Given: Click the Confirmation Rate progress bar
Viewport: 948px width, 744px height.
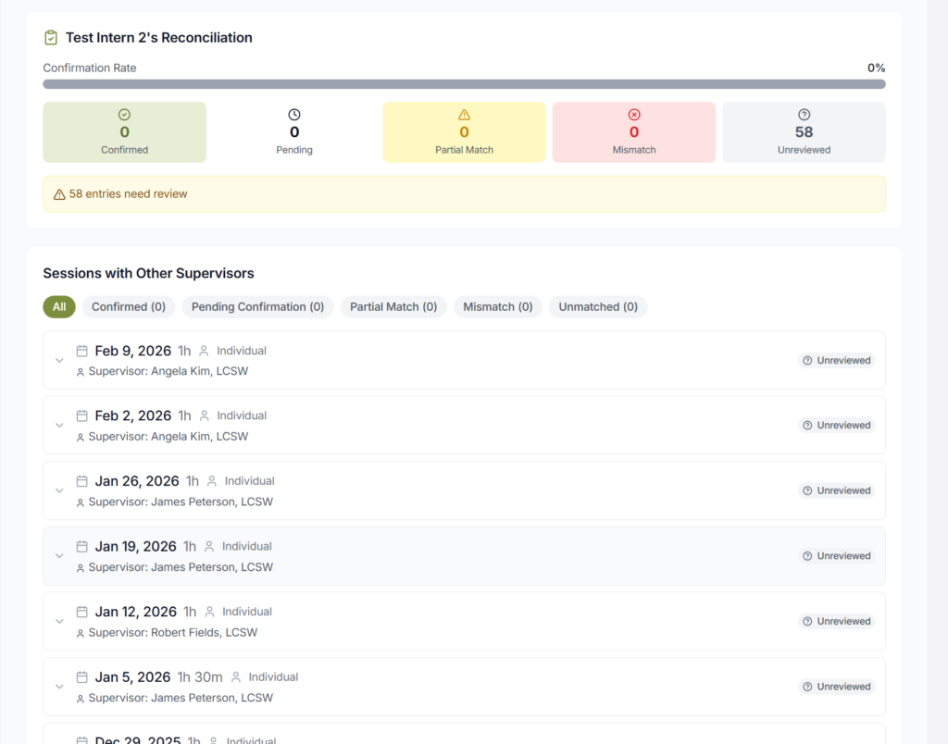Looking at the screenshot, I should (x=464, y=84).
